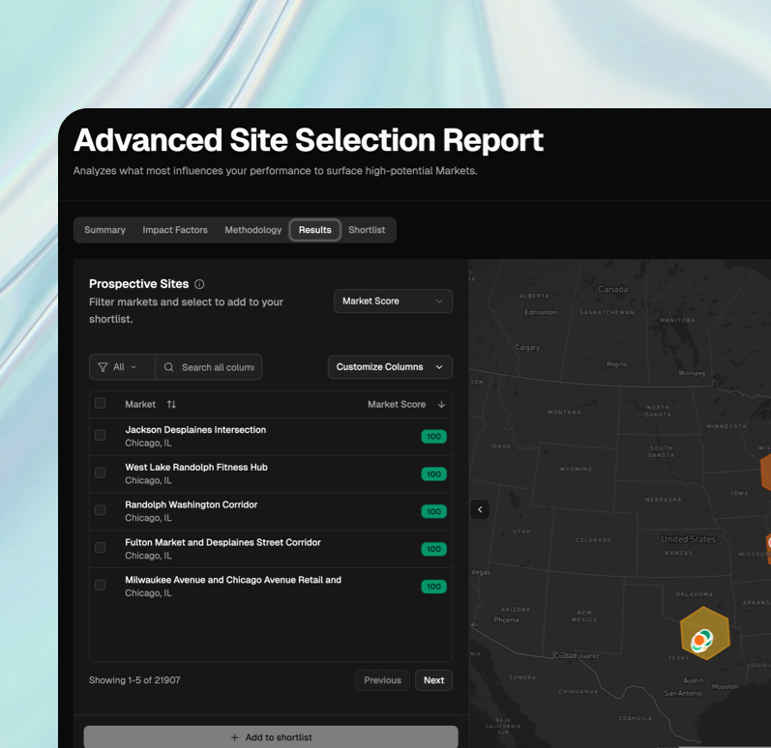Click the filter funnel icon

(x=103, y=367)
